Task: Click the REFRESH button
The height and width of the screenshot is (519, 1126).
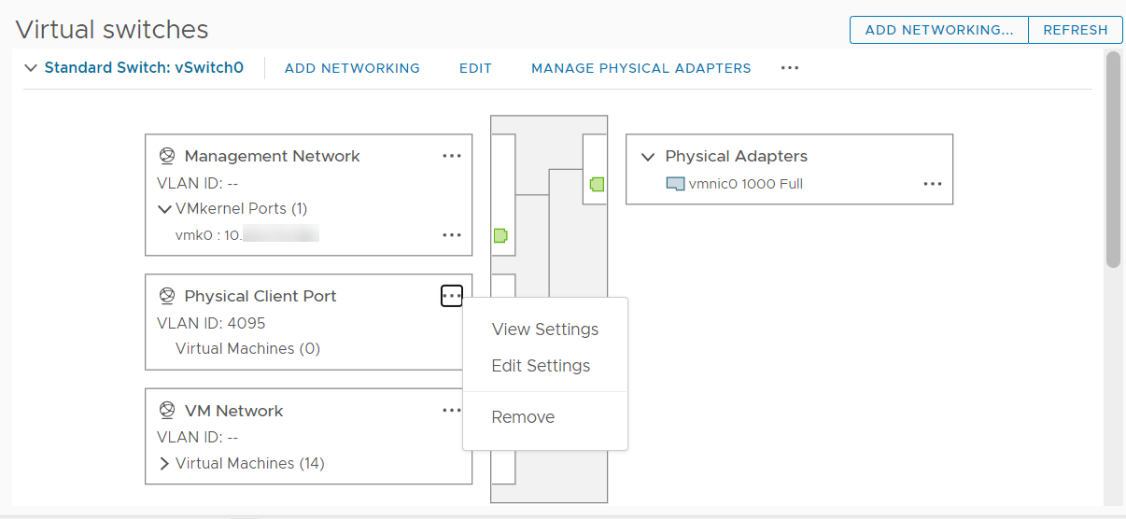Action: [1075, 30]
